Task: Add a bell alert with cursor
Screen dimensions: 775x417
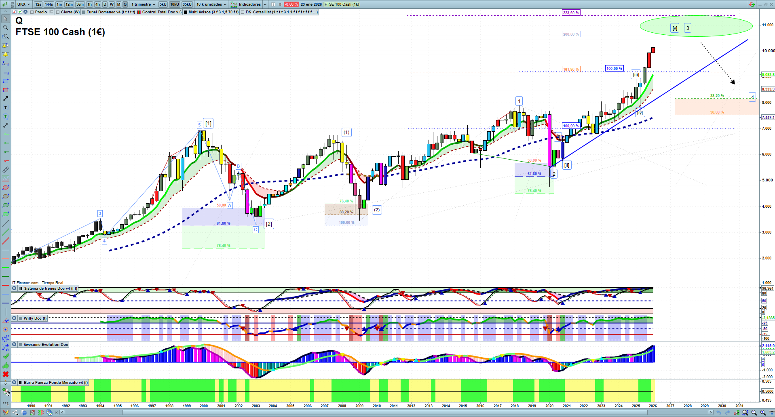Action: point(6,46)
